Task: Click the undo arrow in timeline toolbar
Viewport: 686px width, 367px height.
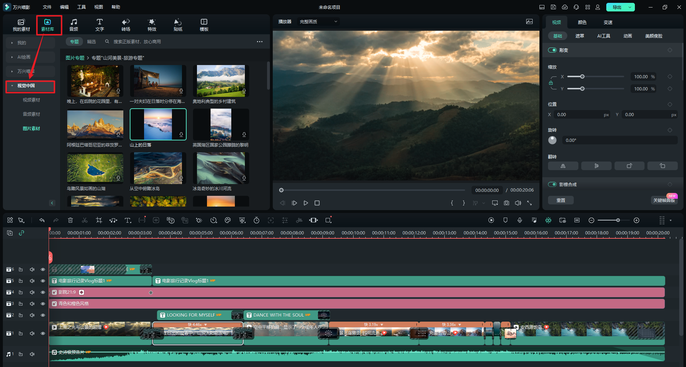Action: pyautogui.click(x=42, y=220)
